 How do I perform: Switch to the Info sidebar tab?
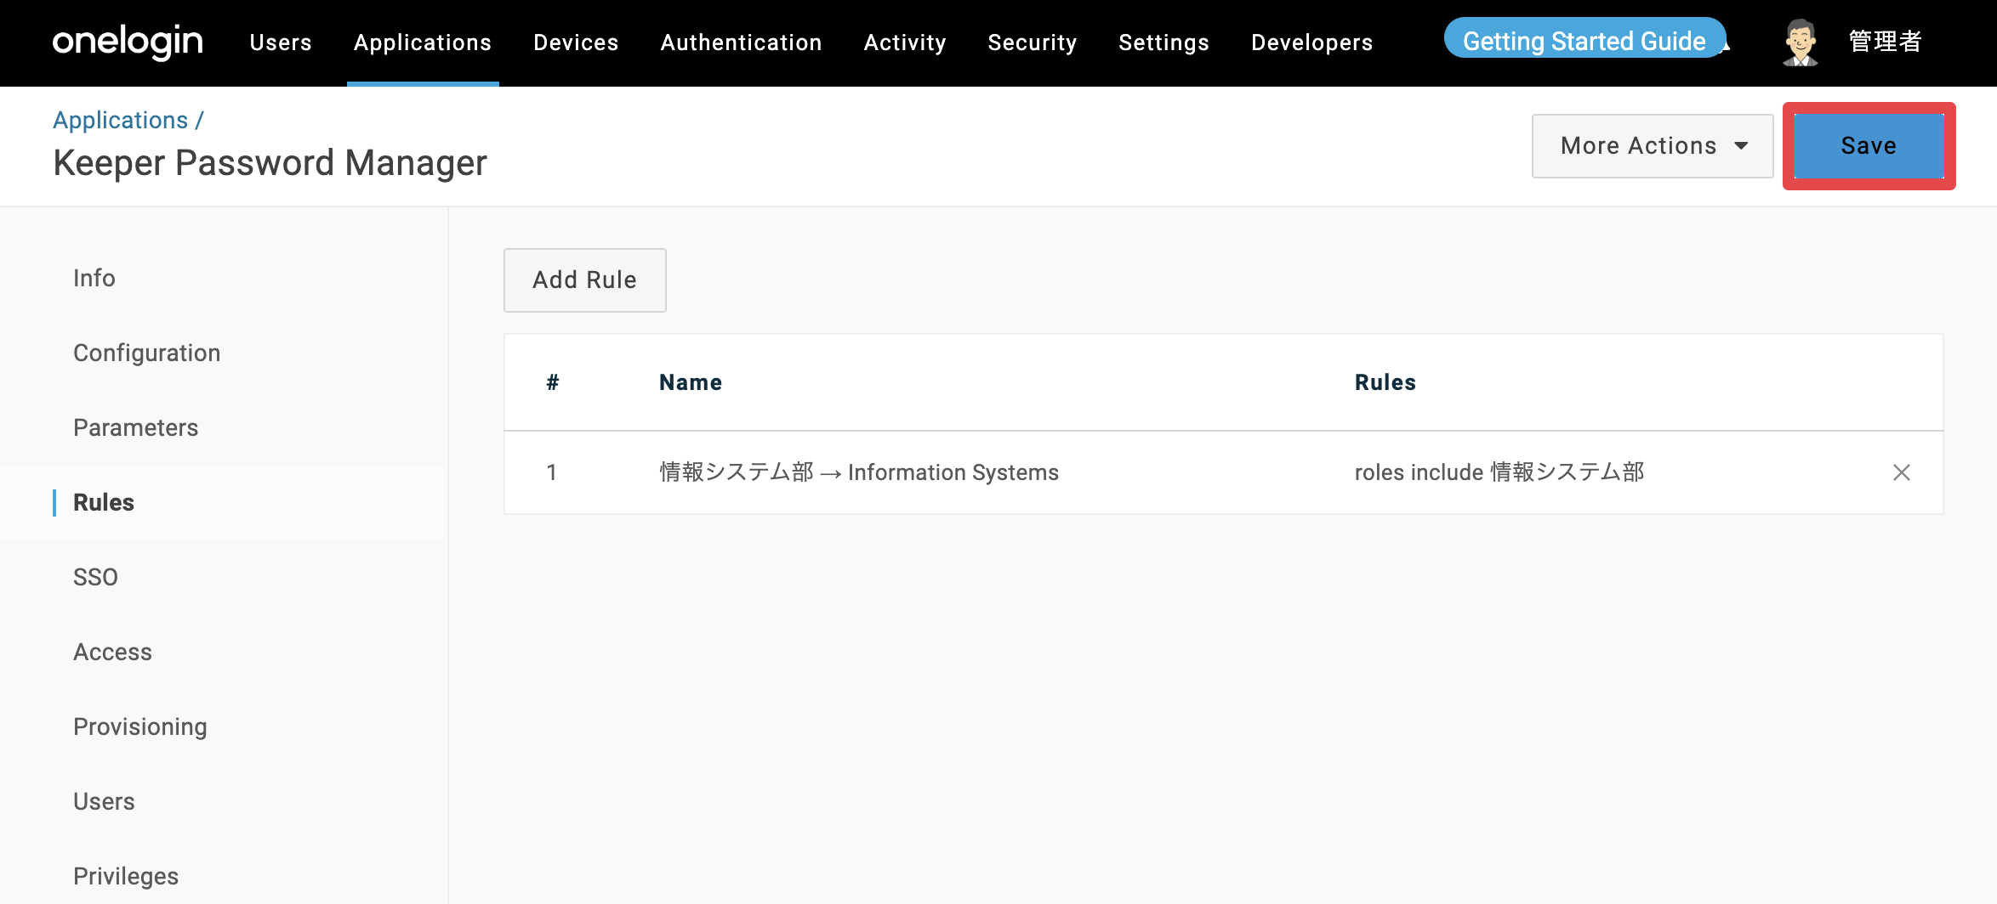pos(94,279)
